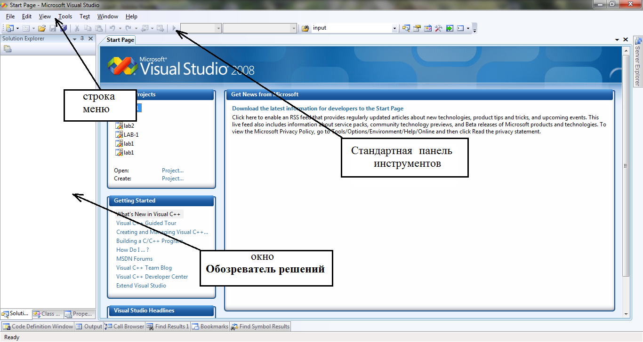Viewport: 643px width, 342px height.
Task: Open Solution Explorer window position dropdown
Action: tap(74, 39)
